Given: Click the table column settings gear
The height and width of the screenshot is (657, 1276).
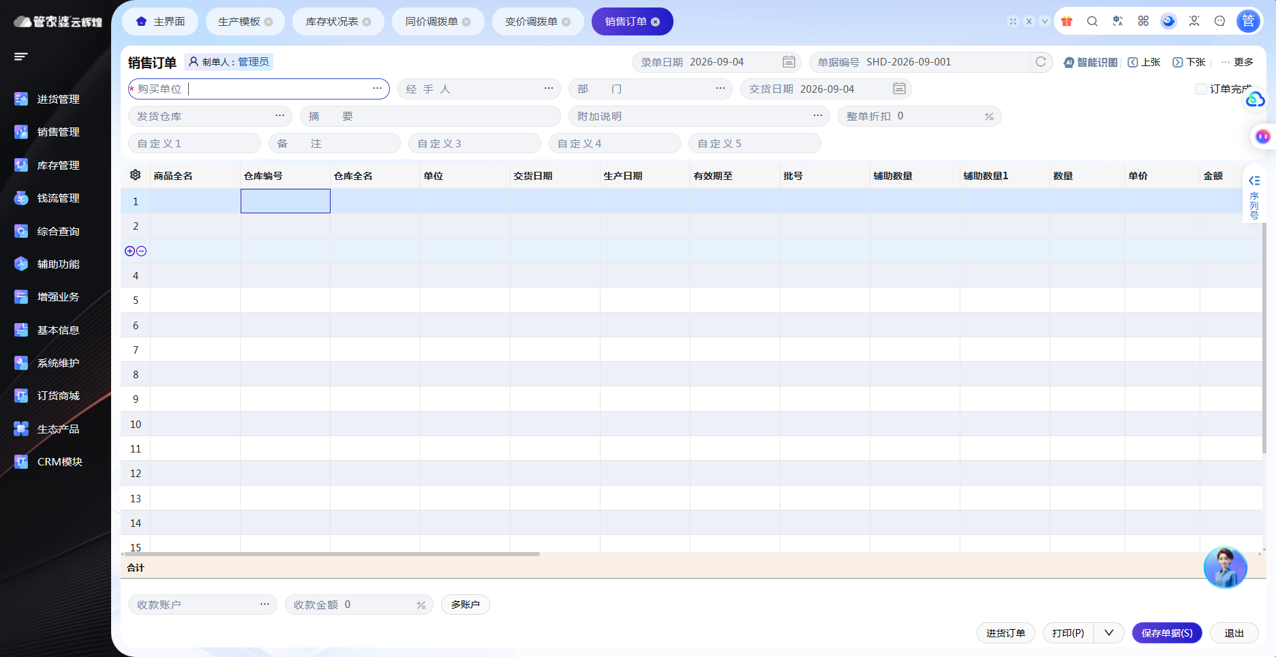Looking at the screenshot, I should click(135, 175).
